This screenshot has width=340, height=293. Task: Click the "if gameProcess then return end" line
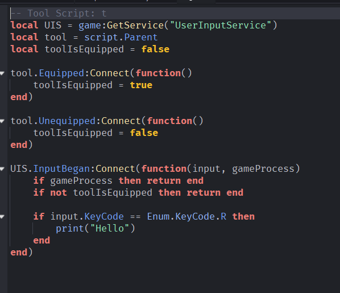[118, 181]
